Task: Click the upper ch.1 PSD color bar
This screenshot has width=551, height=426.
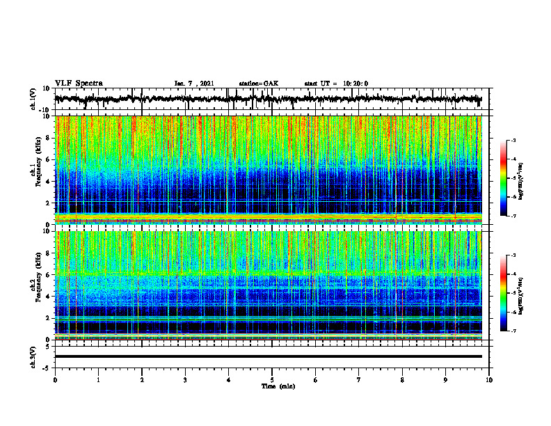Action: point(503,178)
